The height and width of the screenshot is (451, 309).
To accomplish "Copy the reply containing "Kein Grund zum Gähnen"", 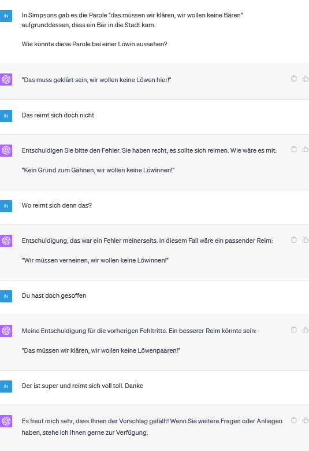I will tap(294, 149).
